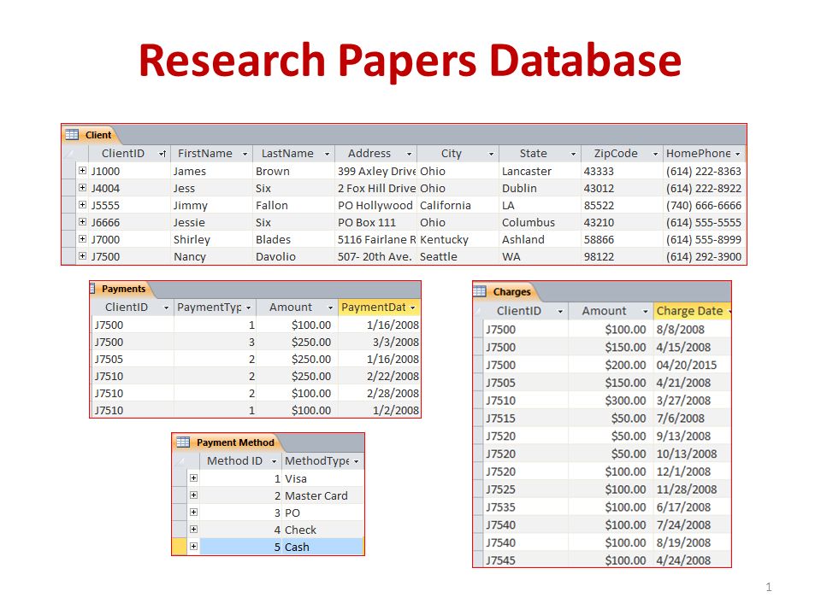Expand the J6666 client record
The image size is (821, 615).
tap(82, 222)
